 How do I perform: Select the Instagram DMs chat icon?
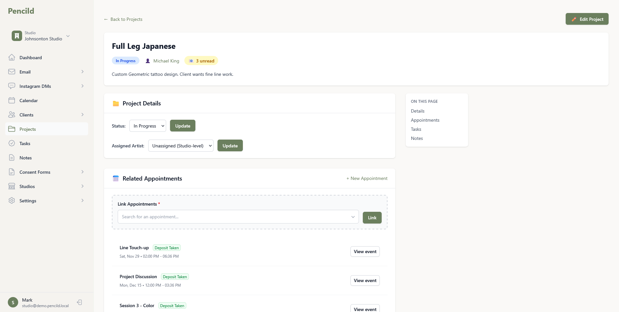12,86
